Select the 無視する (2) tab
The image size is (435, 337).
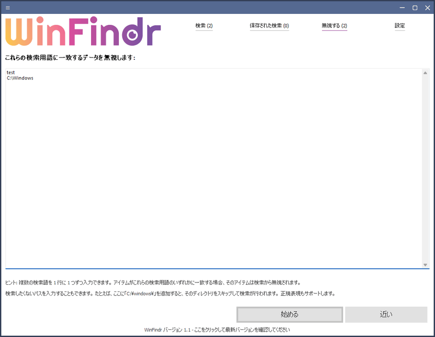coord(334,26)
